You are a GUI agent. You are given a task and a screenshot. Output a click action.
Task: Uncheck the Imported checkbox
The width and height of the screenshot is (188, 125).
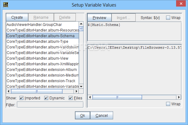coord(21,98)
